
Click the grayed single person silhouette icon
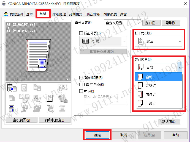[24, 108]
